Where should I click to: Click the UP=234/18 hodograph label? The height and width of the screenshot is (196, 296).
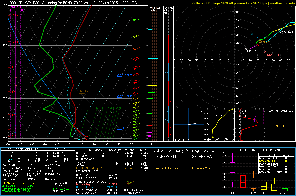(254, 51)
